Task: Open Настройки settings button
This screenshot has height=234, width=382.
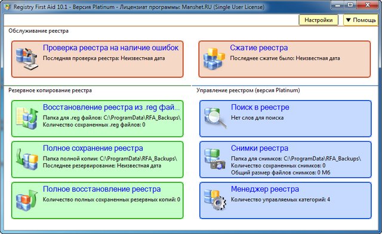Action: pyautogui.click(x=318, y=20)
